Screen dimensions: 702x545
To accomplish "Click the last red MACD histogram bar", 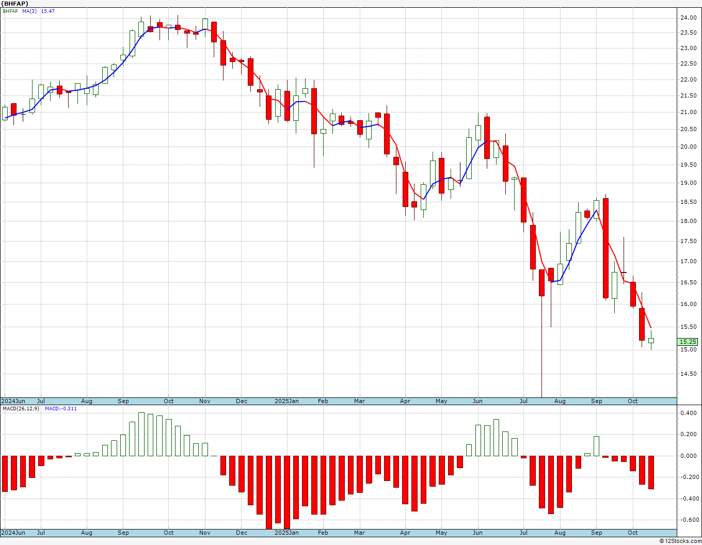I will pos(651,472).
